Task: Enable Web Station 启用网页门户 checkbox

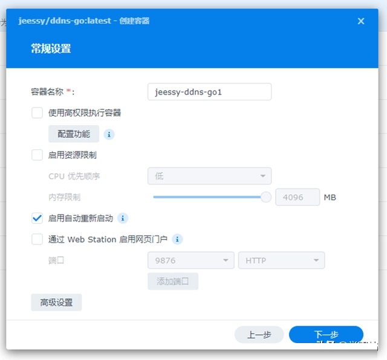Action: tap(37, 239)
